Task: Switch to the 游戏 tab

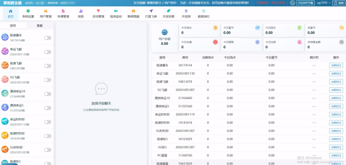Action: (x=13, y=26)
